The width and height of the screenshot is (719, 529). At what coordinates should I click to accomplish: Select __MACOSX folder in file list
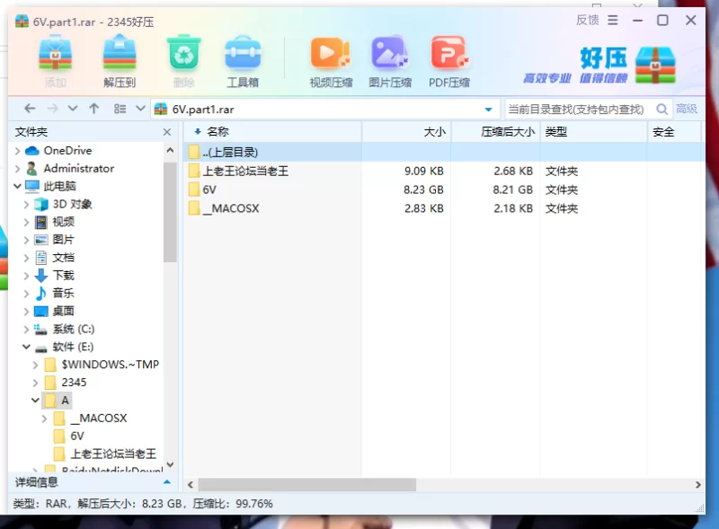coord(231,208)
